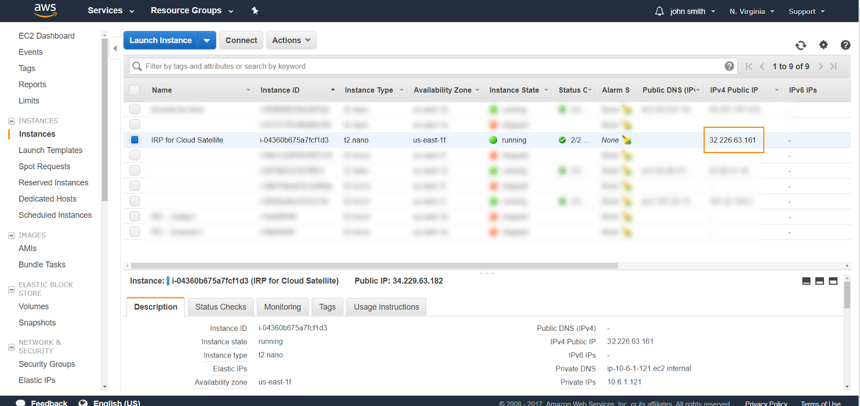Click the horizontal scrollbar under the instances table
The image size is (860, 406).
pyautogui.click(x=375, y=266)
